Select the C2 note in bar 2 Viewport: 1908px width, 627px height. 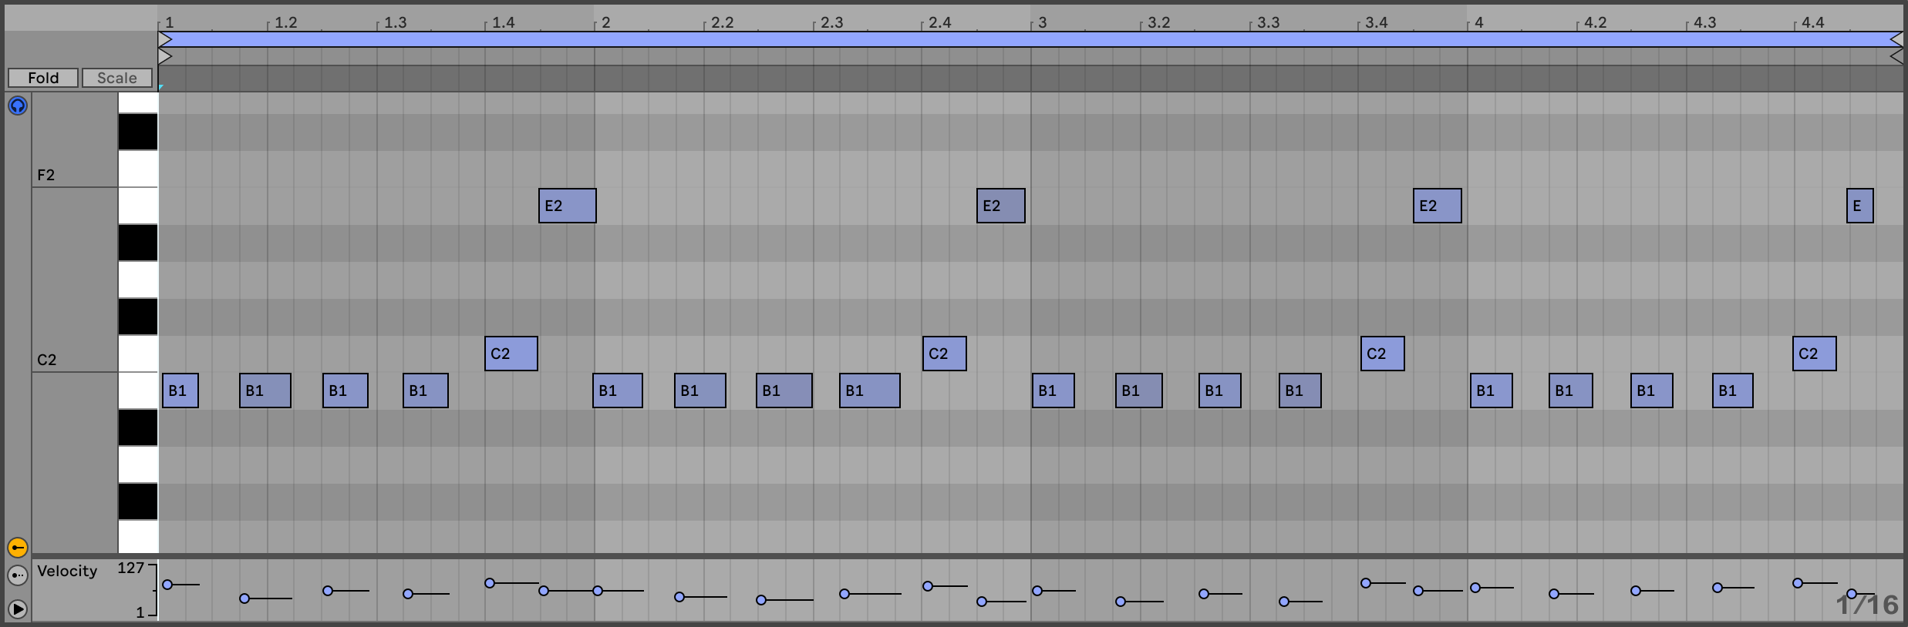tap(945, 354)
